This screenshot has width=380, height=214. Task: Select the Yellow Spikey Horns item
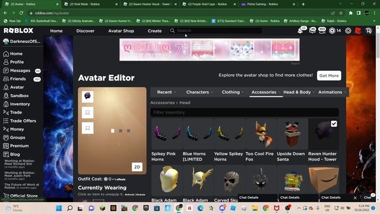pyautogui.click(x=229, y=140)
